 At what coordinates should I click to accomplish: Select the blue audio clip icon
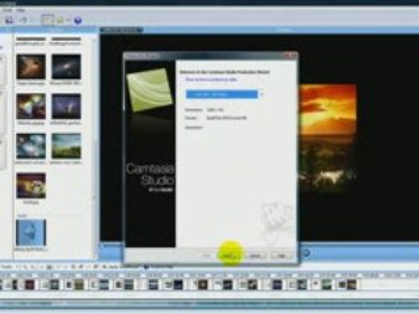(31, 232)
